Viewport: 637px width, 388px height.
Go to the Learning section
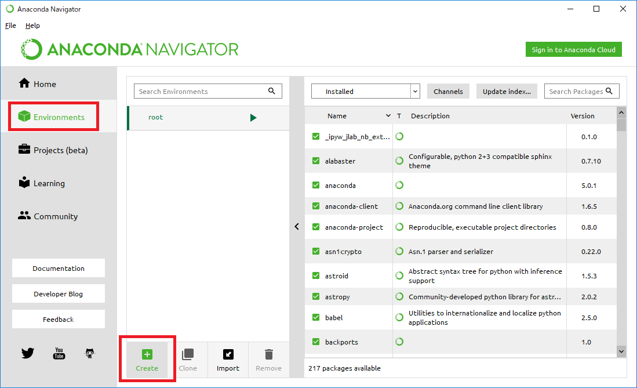[41, 183]
